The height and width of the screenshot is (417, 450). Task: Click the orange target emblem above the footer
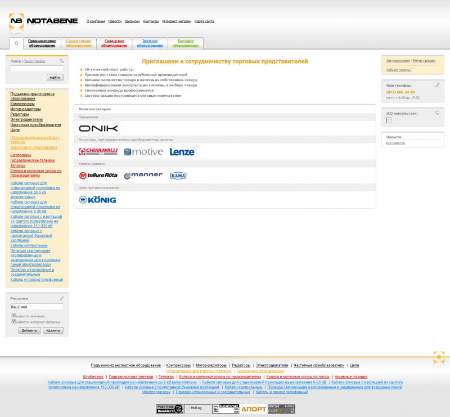(439, 357)
